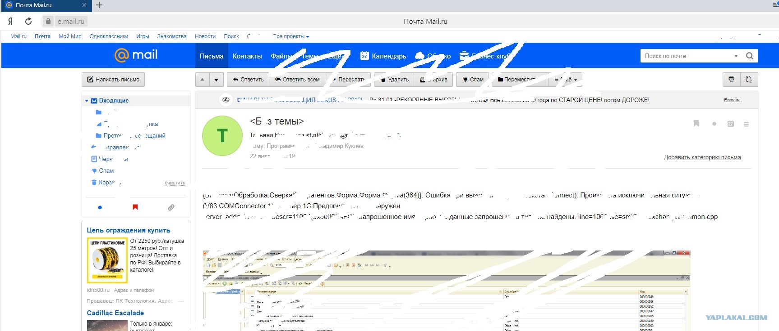Open the Письма tab

click(x=212, y=56)
